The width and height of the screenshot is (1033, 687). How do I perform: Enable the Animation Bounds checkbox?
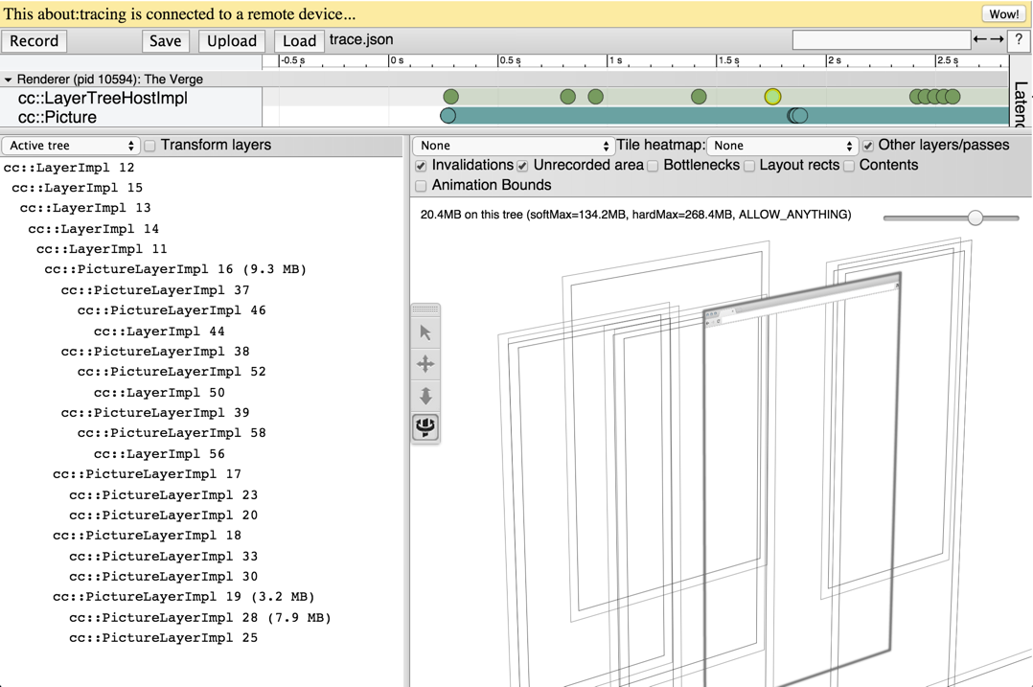point(421,186)
